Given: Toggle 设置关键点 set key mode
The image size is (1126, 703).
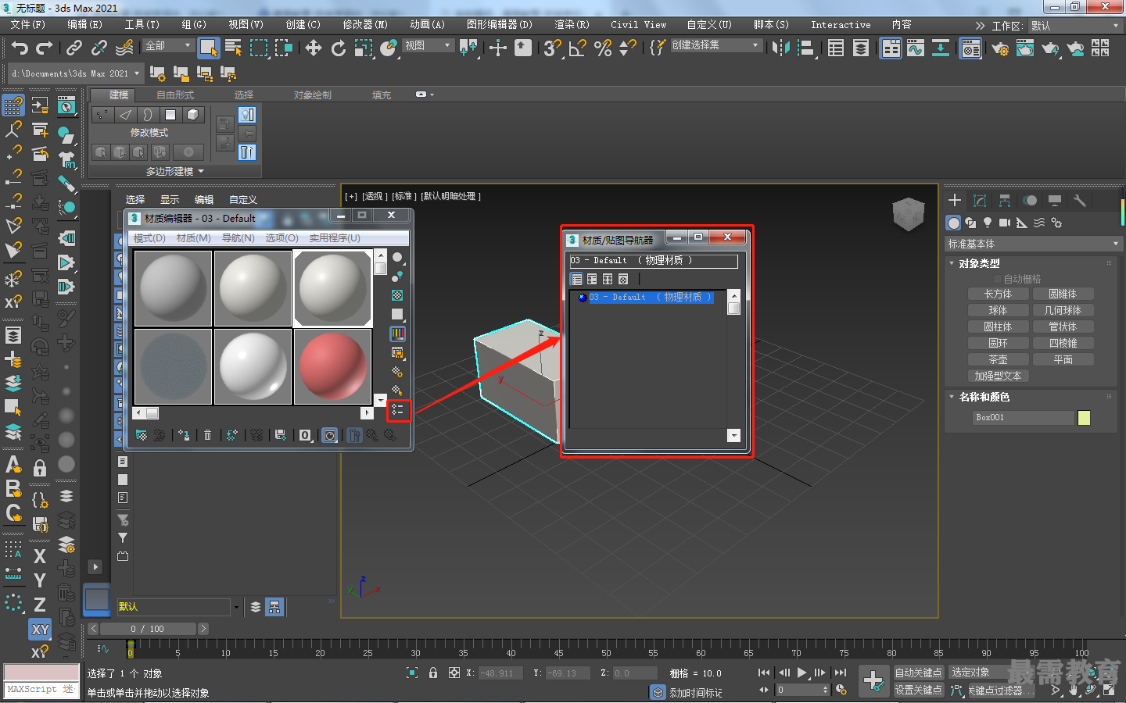Looking at the screenshot, I should [x=919, y=690].
